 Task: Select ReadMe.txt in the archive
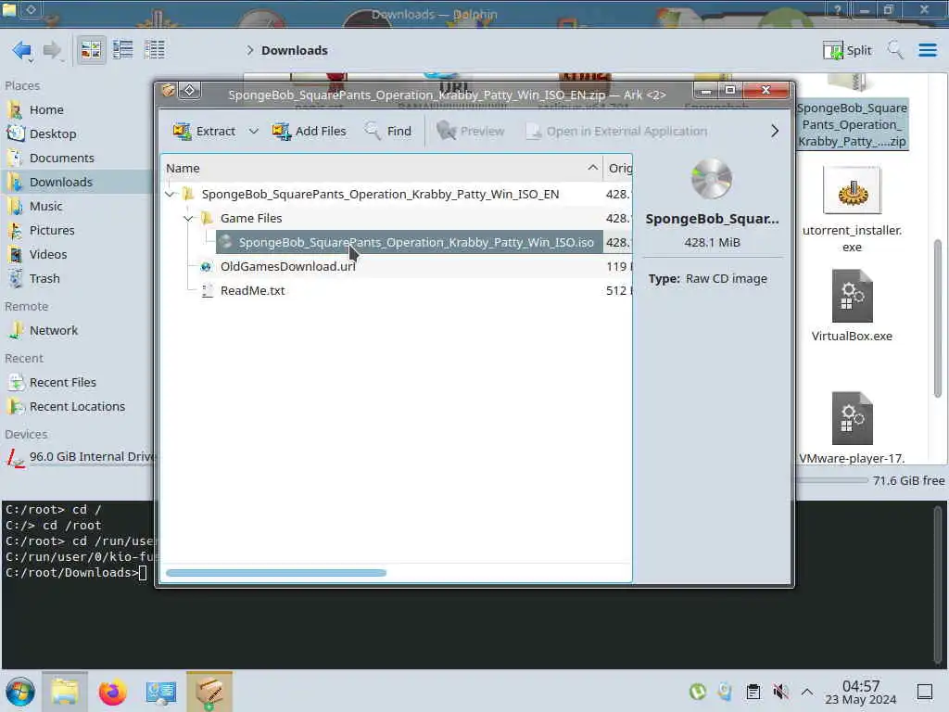tap(397, 290)
